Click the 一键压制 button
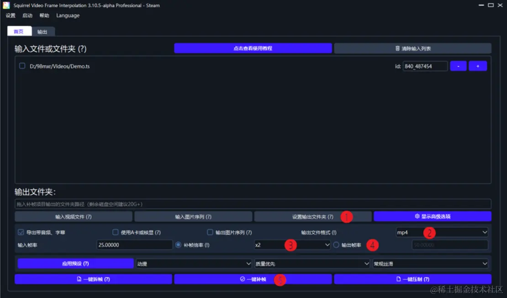The image size is (507, 298). click(413, 279)
